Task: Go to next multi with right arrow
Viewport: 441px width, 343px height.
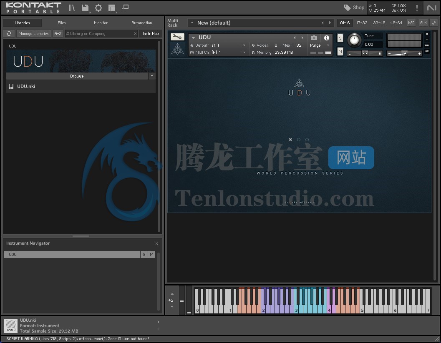Action: 330,23
